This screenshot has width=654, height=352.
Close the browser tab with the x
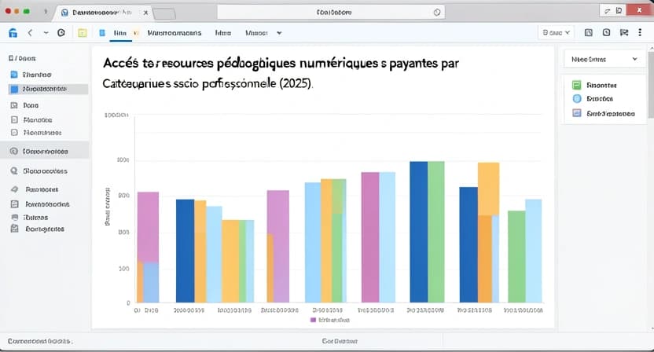tap(145, 13)
